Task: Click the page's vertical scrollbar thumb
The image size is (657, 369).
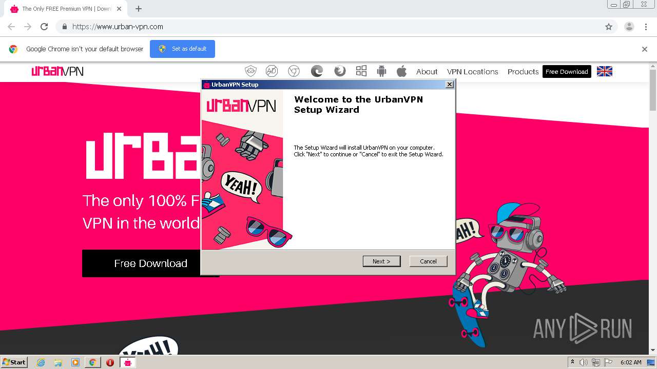Action: [653, 90]
